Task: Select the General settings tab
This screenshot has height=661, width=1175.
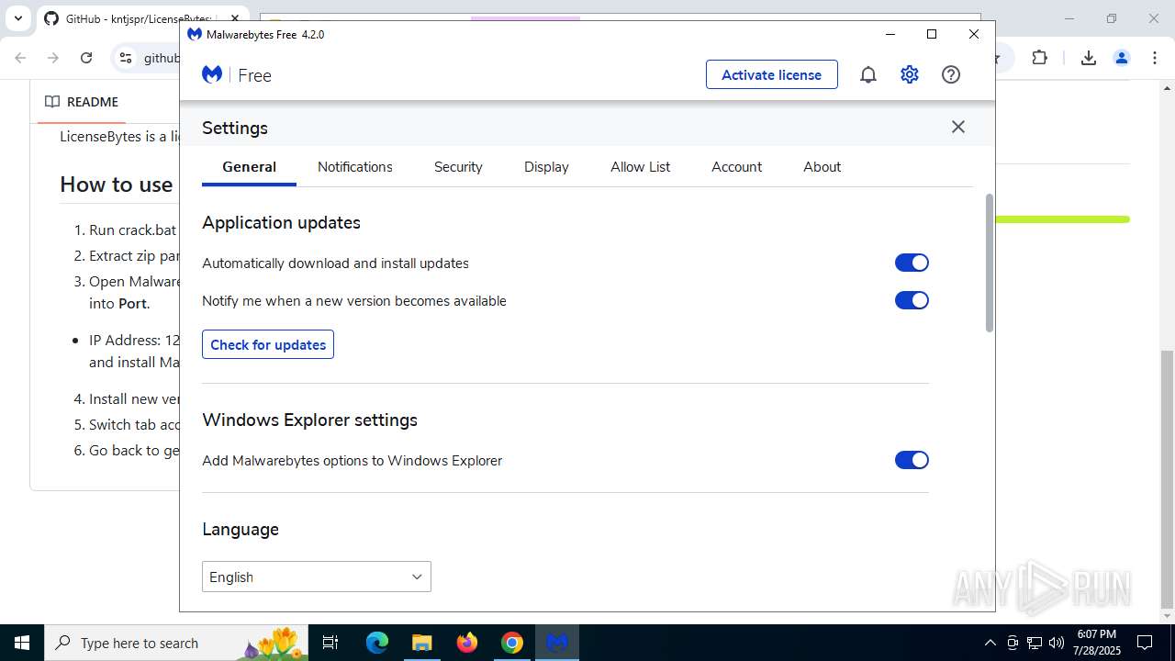Action: tap(249, 167)
